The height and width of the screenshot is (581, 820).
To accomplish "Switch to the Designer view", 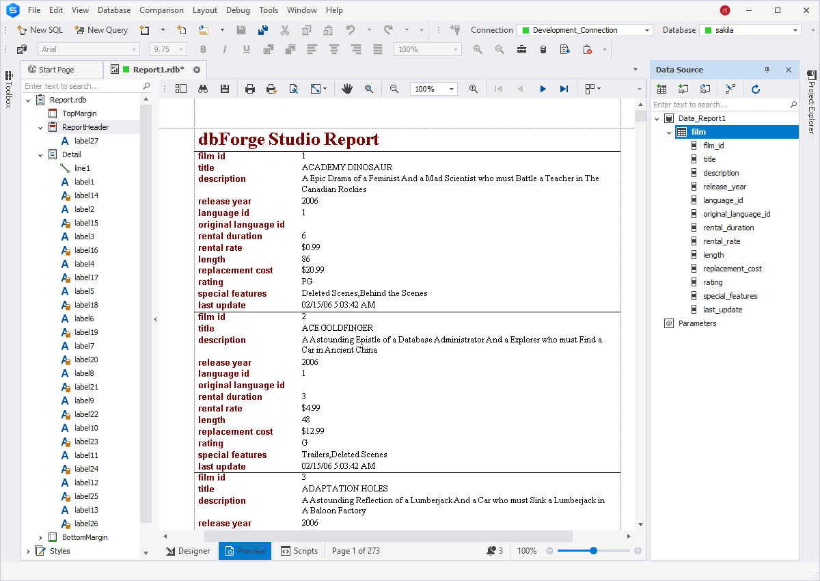I will 188,551.
